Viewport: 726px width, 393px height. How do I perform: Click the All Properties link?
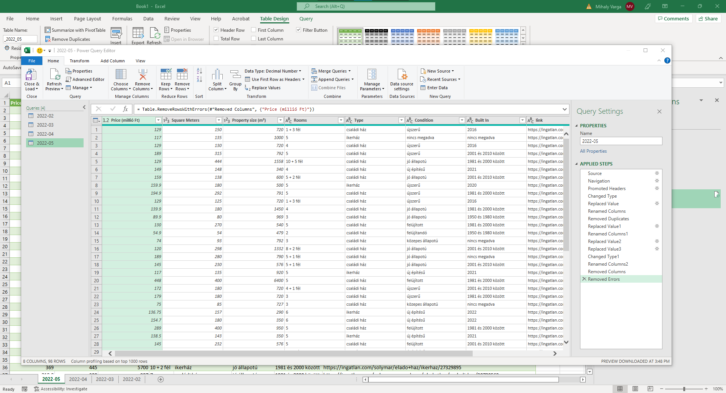tap(593, 151)
